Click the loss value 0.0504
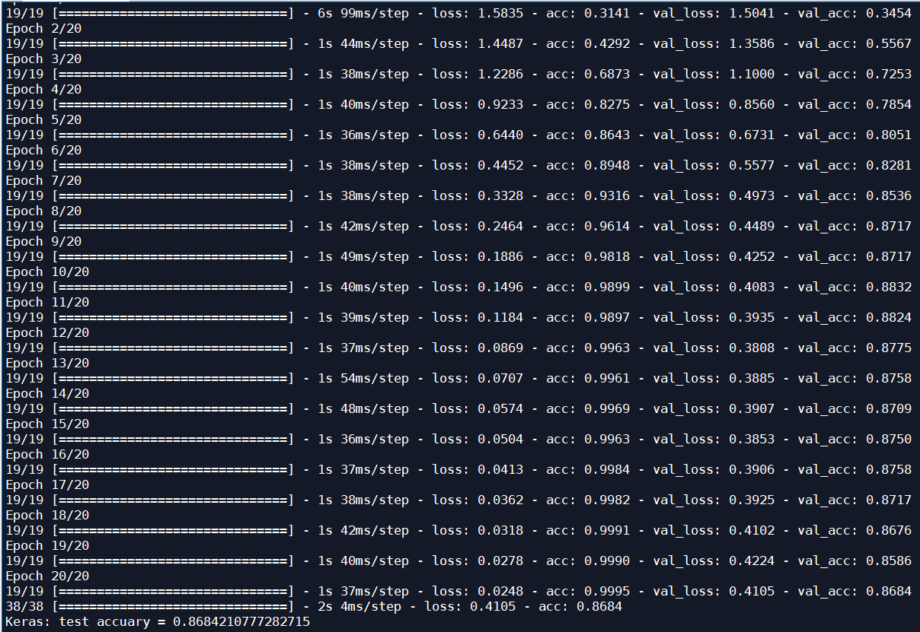Image resolution: width=920 pixels, height=632 pixels. click(500, 439)
